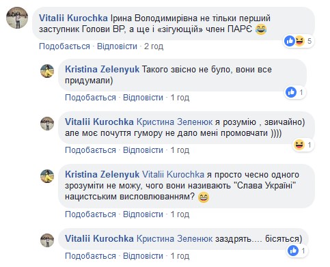Like the top comment by Vitalii Kurochka

(x=64, y=46)
